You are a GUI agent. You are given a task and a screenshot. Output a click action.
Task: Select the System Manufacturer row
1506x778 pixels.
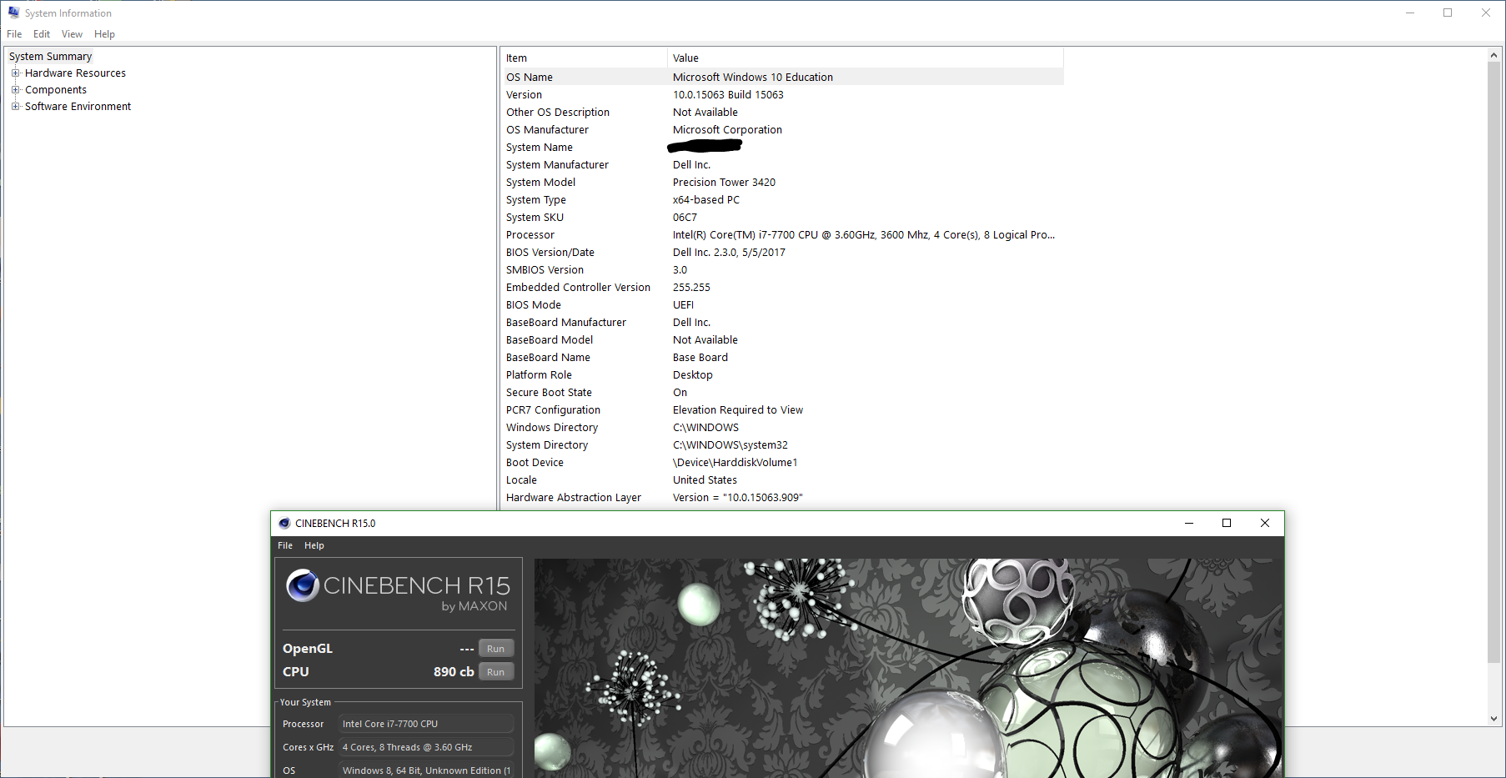pyautogui.click(x=782, y=165)
